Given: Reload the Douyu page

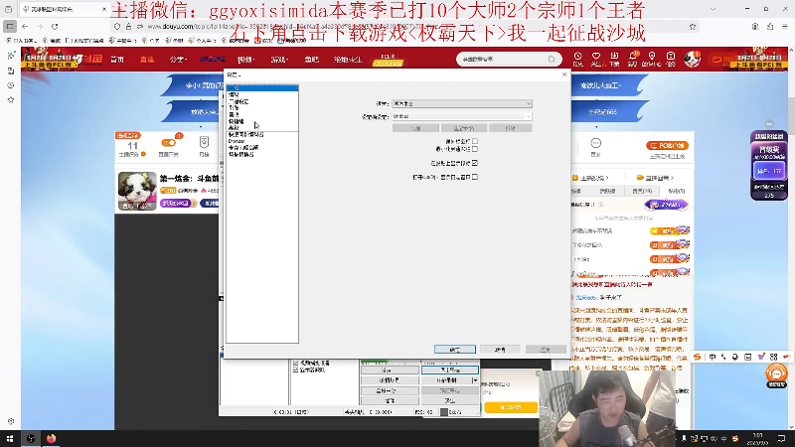Looking at the screenshot, I should point(55,27).
